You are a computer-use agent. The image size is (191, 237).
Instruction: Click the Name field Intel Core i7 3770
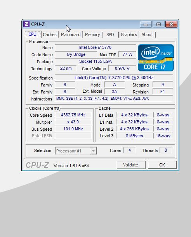coord(95,47)
